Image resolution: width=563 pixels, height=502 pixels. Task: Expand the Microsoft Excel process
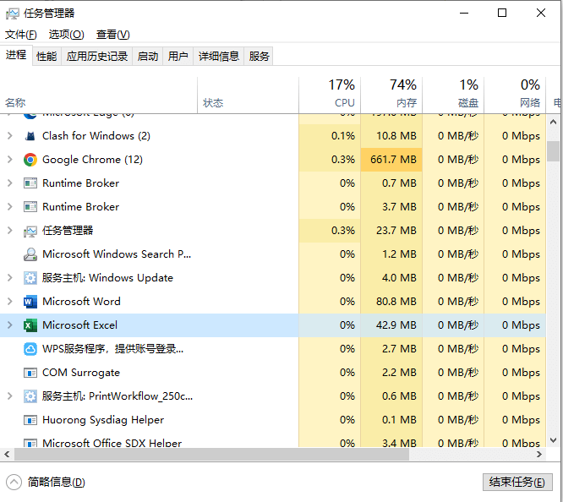[x=9, y=325]
